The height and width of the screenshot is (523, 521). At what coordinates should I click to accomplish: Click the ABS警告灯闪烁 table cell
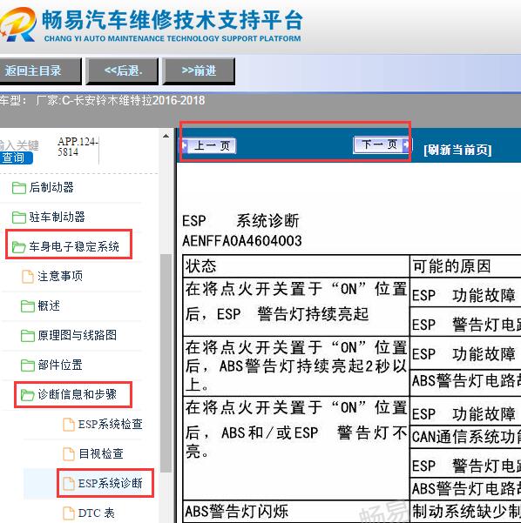[x=296, y=511]
